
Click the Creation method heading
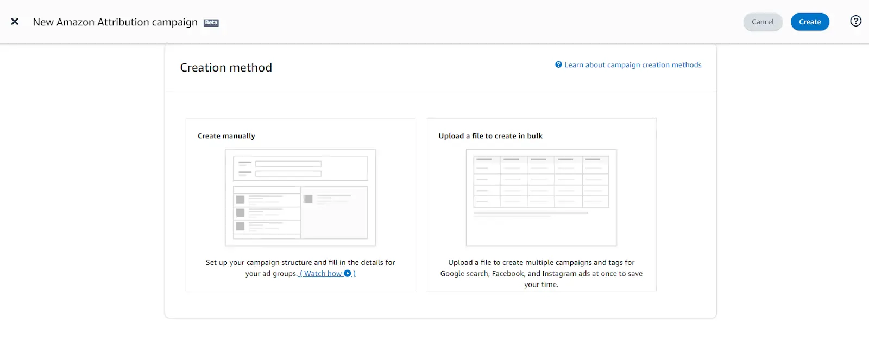click(x=226, y=68)
